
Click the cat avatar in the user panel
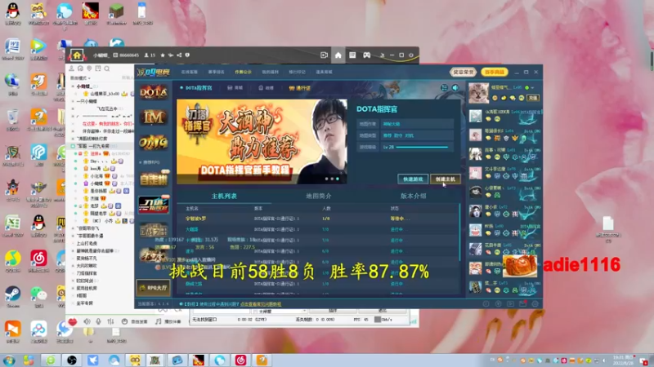(x=478, y=93)
